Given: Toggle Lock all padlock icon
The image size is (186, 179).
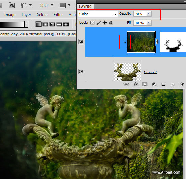Looking at the screenshot, I should 111,23.
